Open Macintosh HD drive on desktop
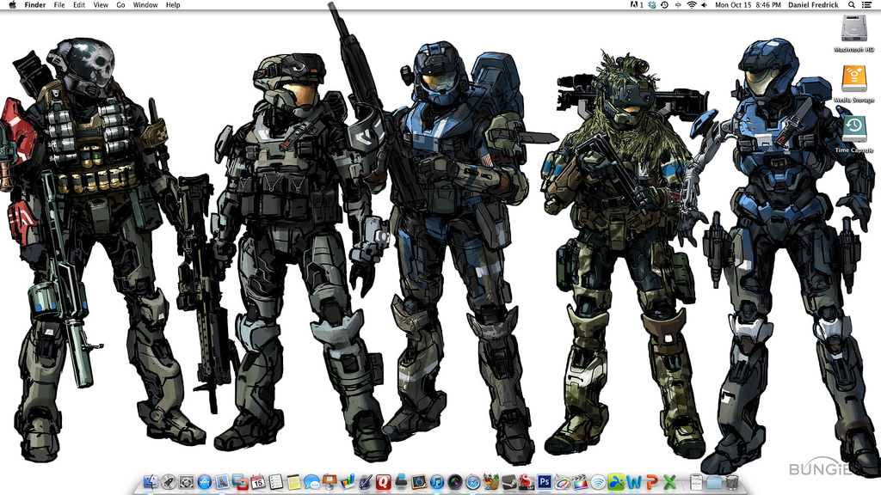Viewport: 881px width, 495px height. [x=854, y=29]
